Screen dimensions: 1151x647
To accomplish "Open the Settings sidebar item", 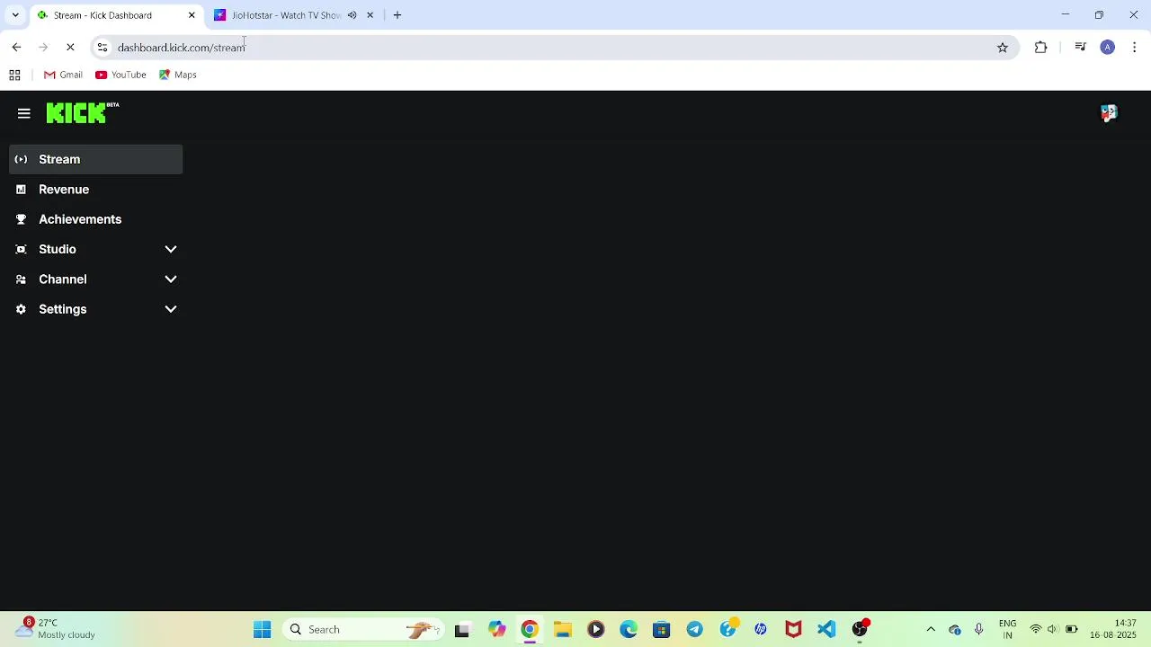I will pos(96,309).
